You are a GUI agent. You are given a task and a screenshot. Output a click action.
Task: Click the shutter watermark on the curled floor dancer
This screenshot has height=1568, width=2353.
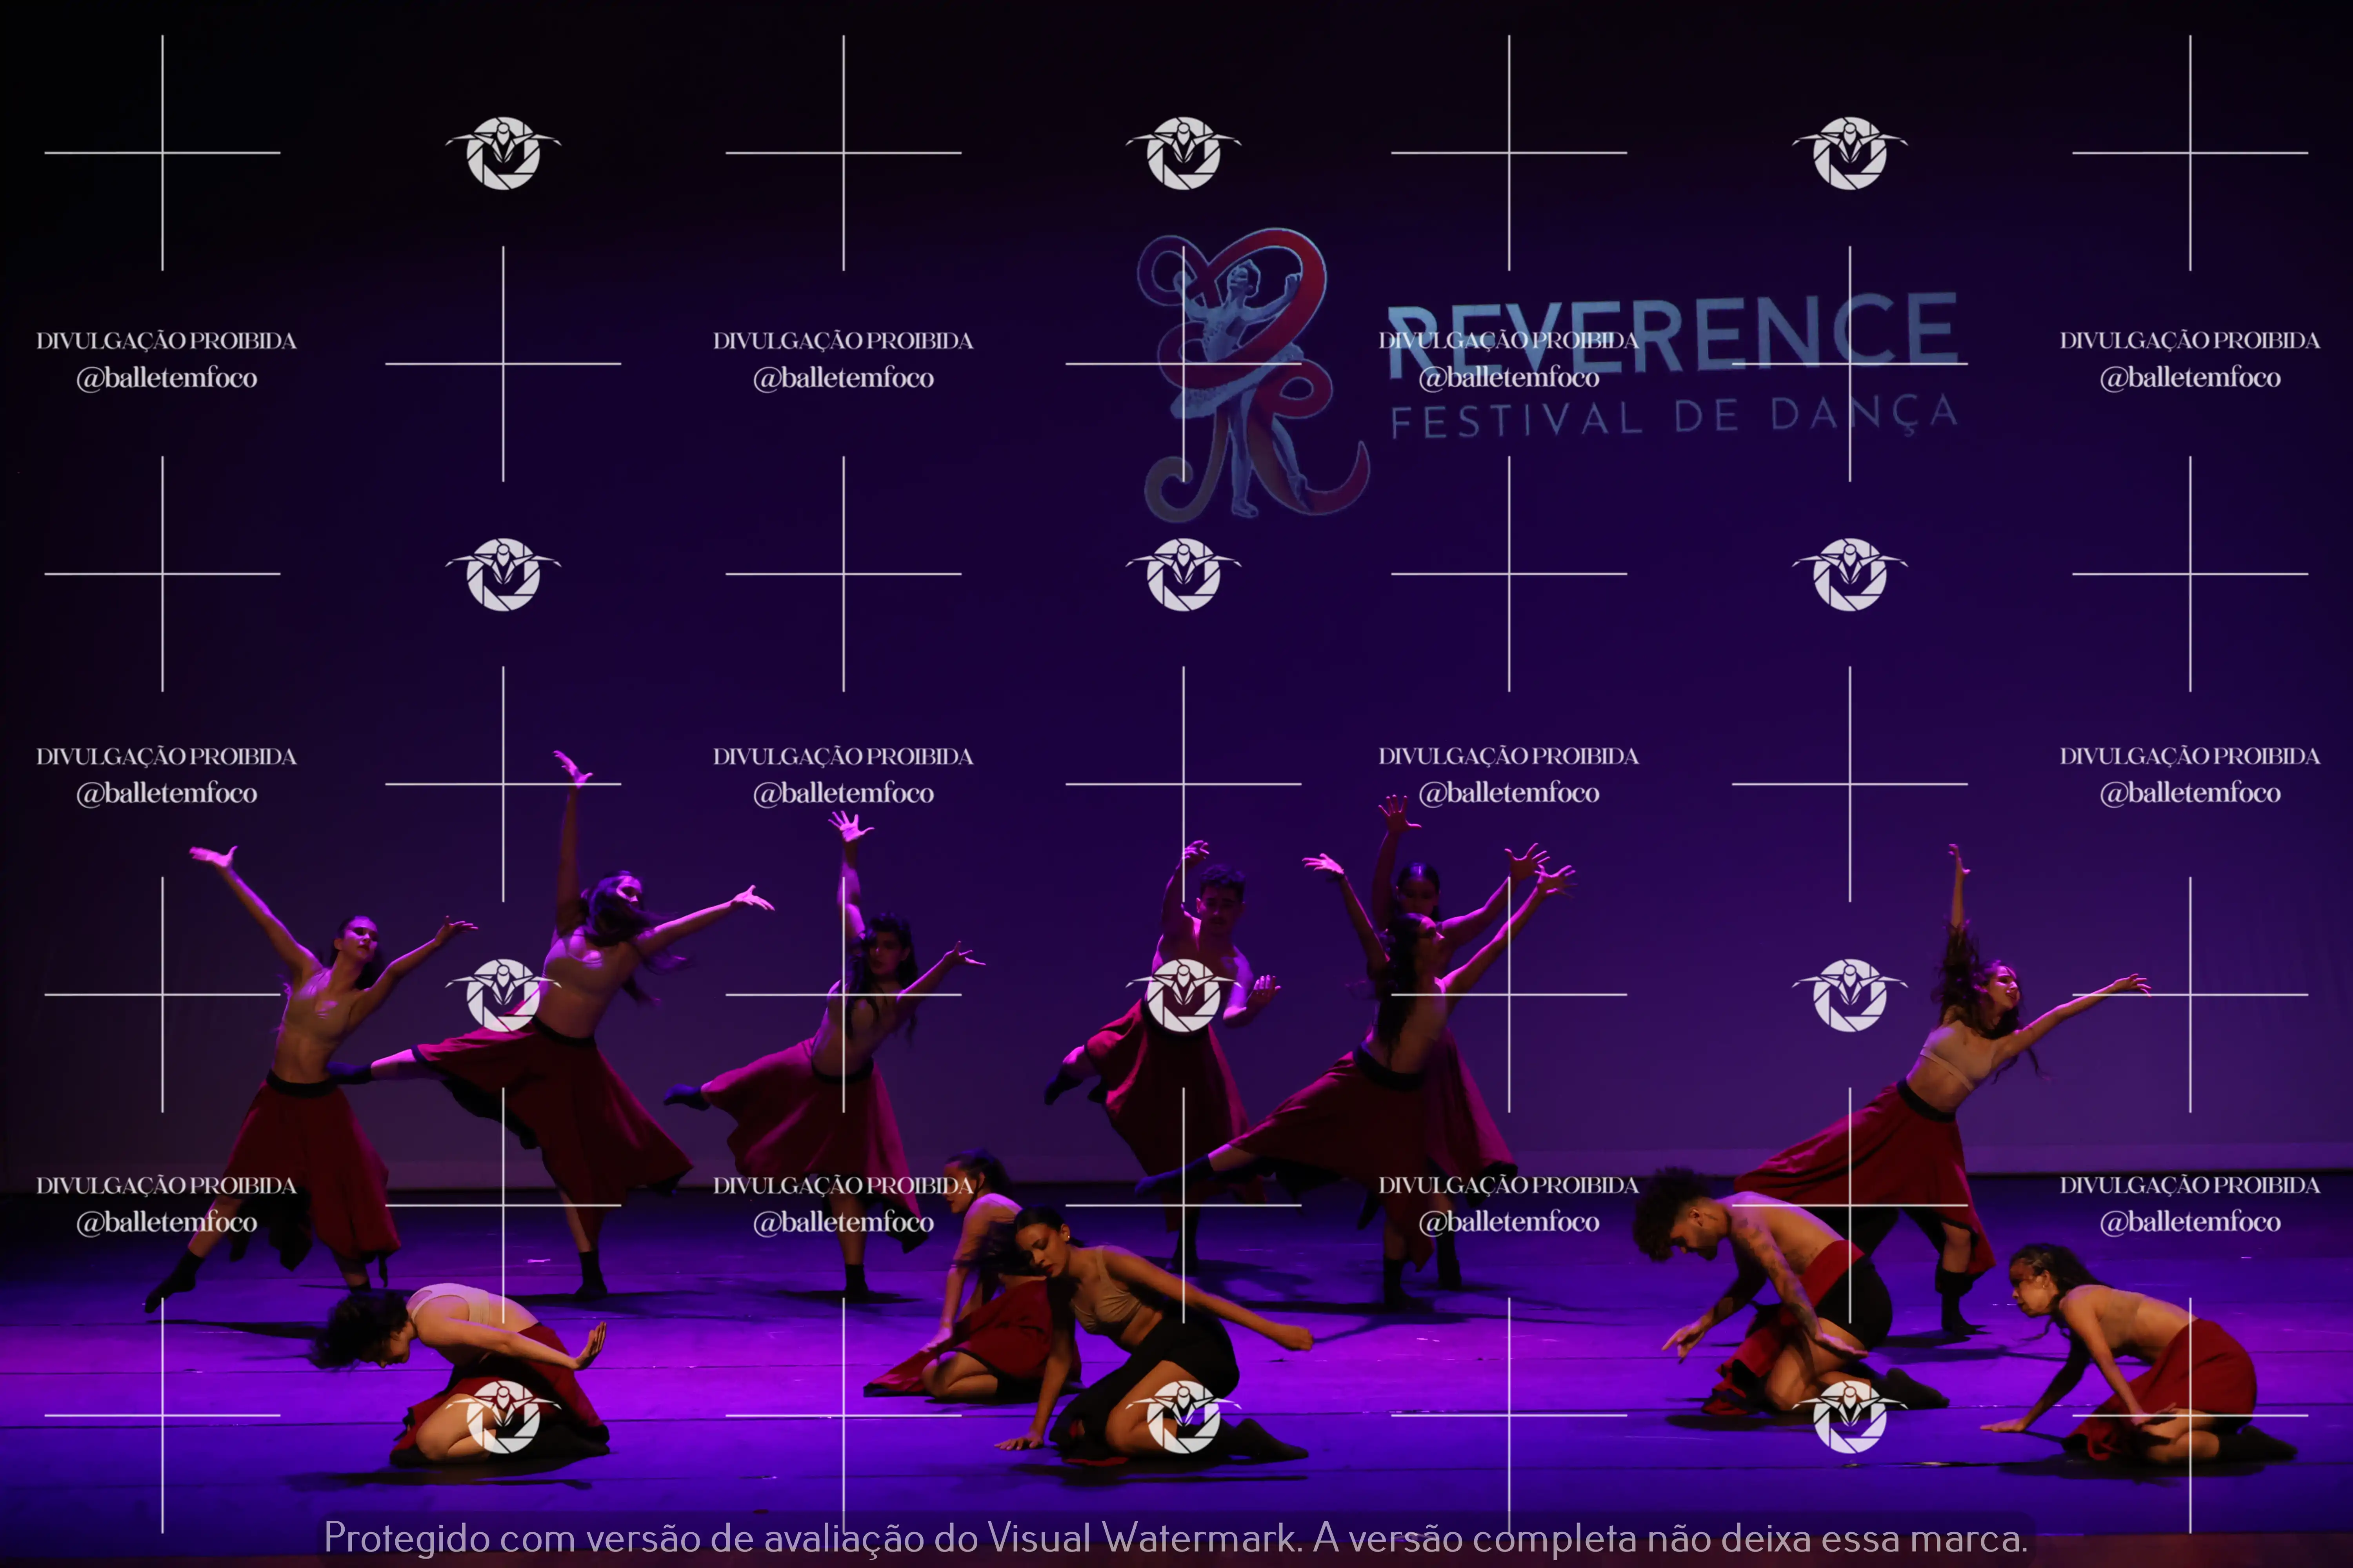click(503, 1416)
